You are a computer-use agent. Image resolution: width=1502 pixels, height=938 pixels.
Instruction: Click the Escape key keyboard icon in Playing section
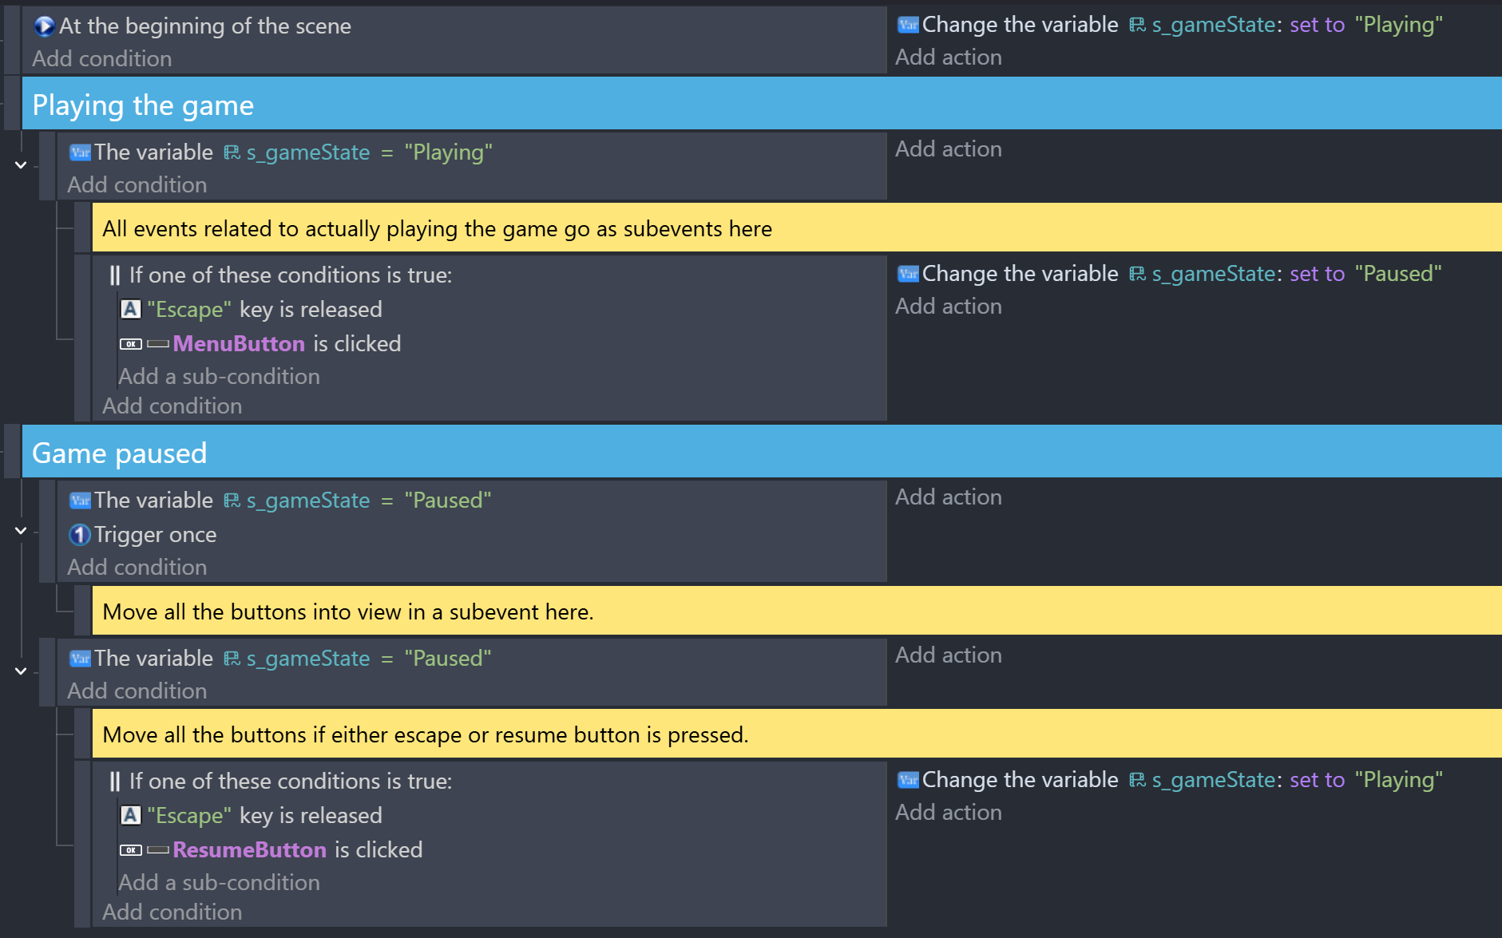[x=131, y=310]
